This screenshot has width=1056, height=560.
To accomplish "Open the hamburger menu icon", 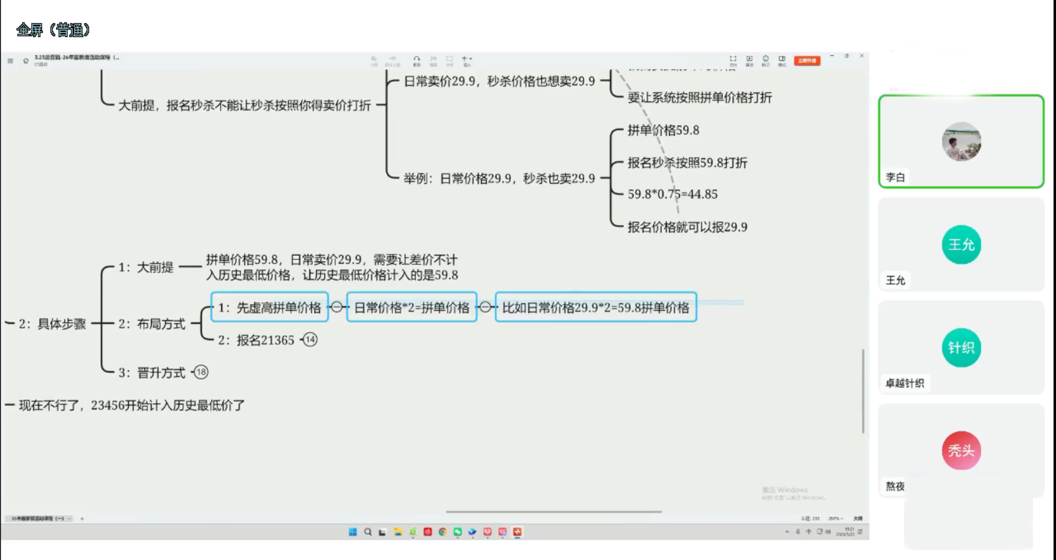I will [10, 61].
